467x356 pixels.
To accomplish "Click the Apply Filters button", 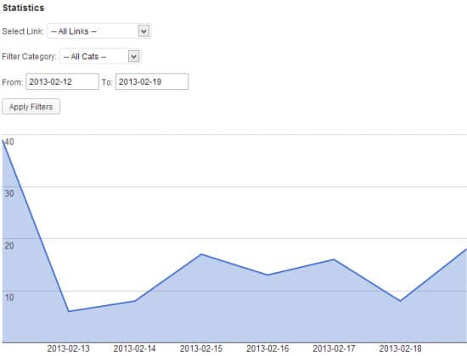I will coord(31,107).
